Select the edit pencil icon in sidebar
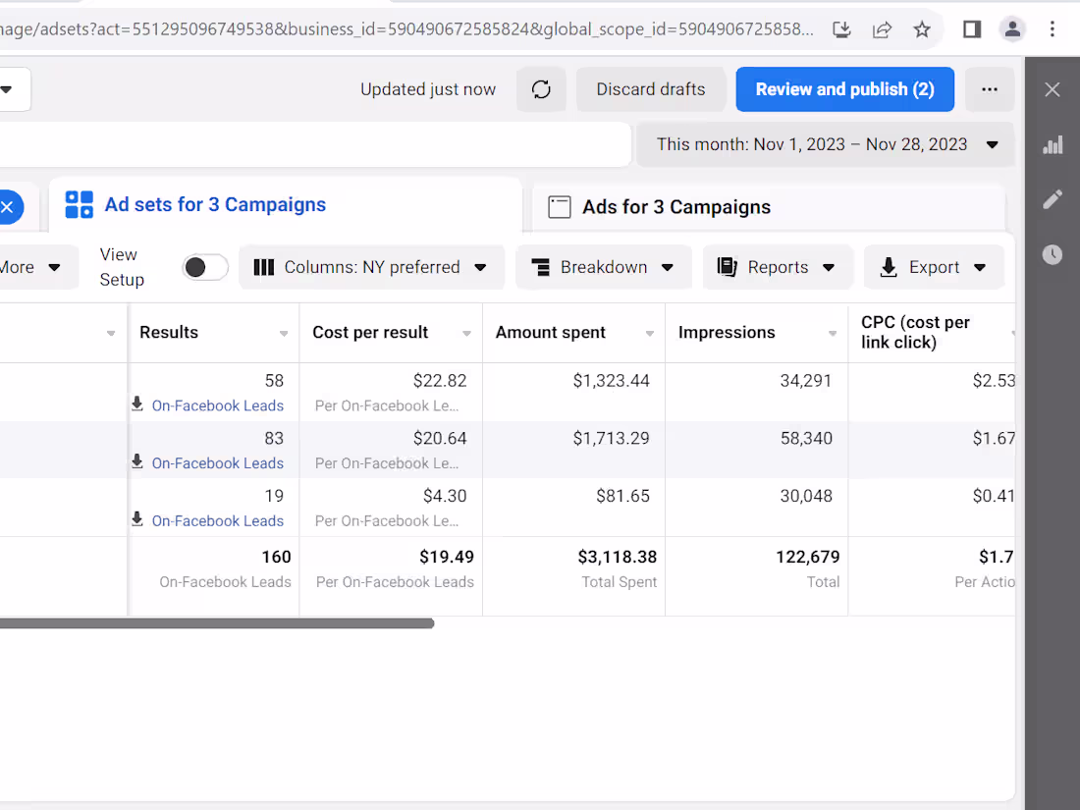1080x810 pixels. coord(1053,199)
